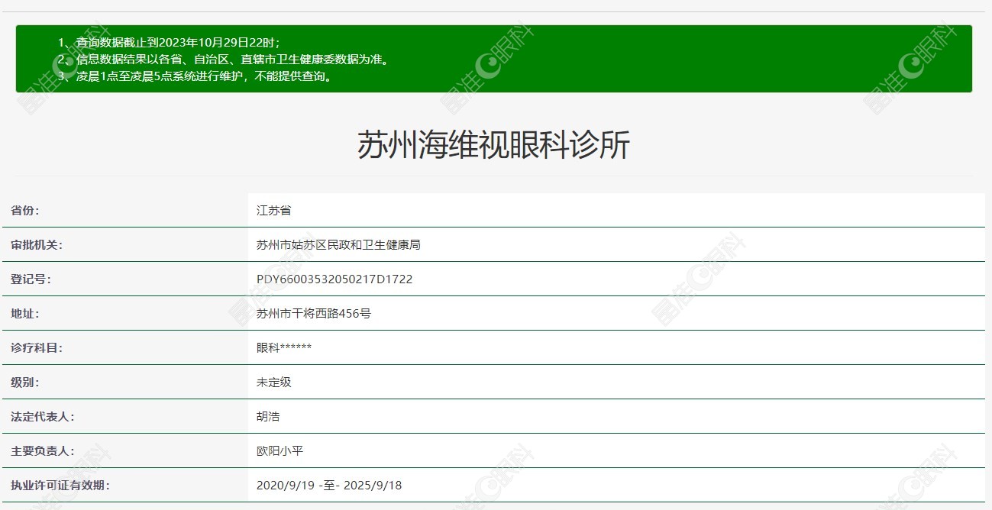Click the 省份 field label

tap(24, 210)
